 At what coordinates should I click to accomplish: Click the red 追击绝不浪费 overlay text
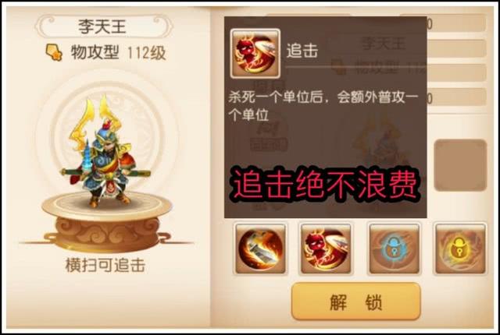click(x=325, y=185)
